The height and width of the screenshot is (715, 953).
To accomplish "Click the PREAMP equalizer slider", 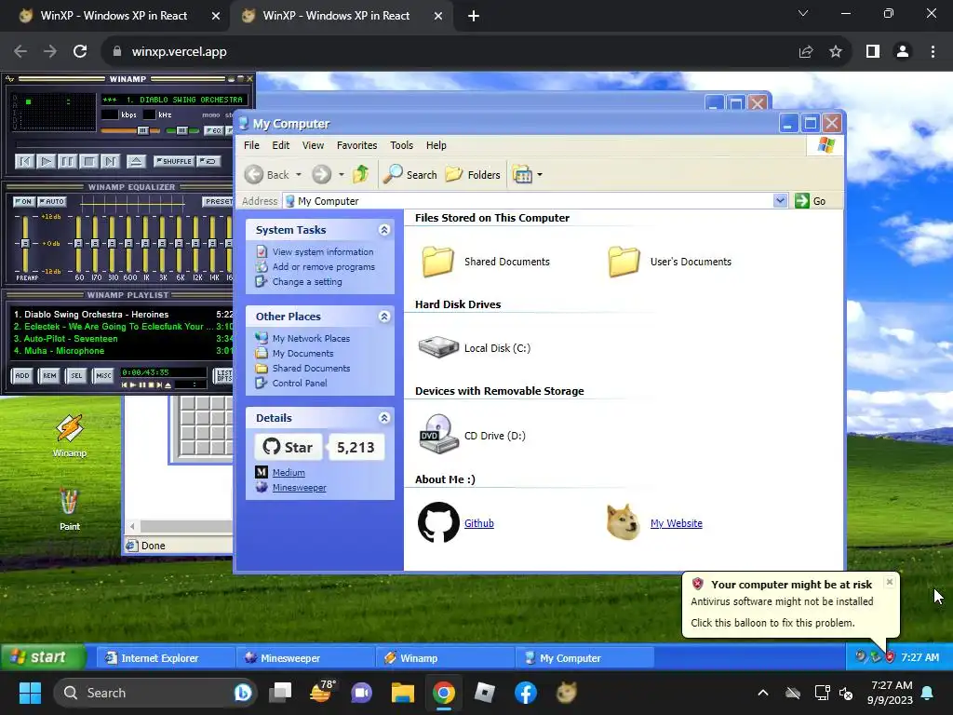I will [25, 243].
